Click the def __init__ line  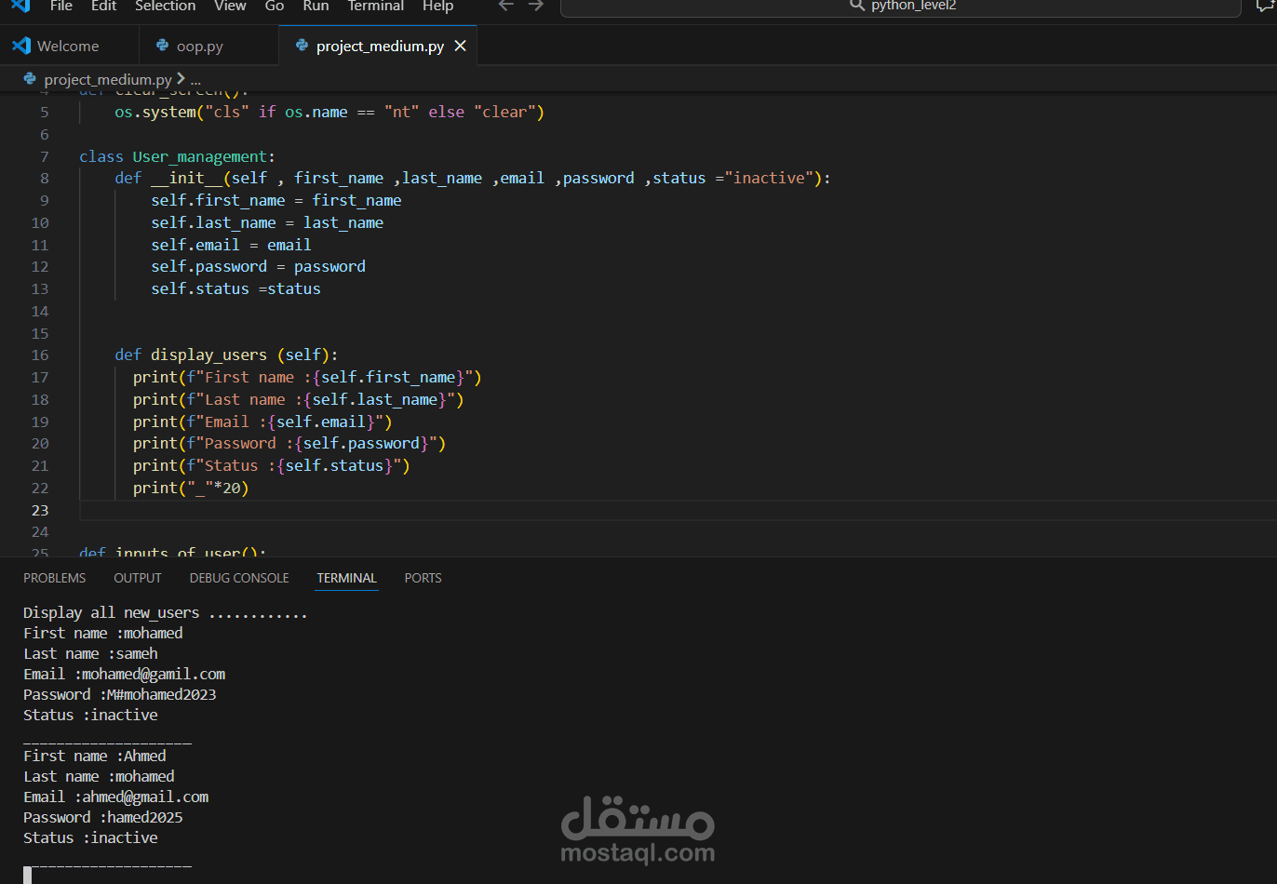(473, 178)
